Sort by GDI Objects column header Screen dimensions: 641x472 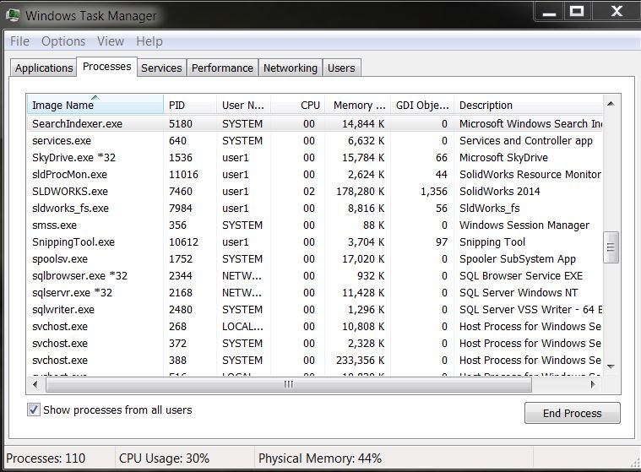[422, 105]
